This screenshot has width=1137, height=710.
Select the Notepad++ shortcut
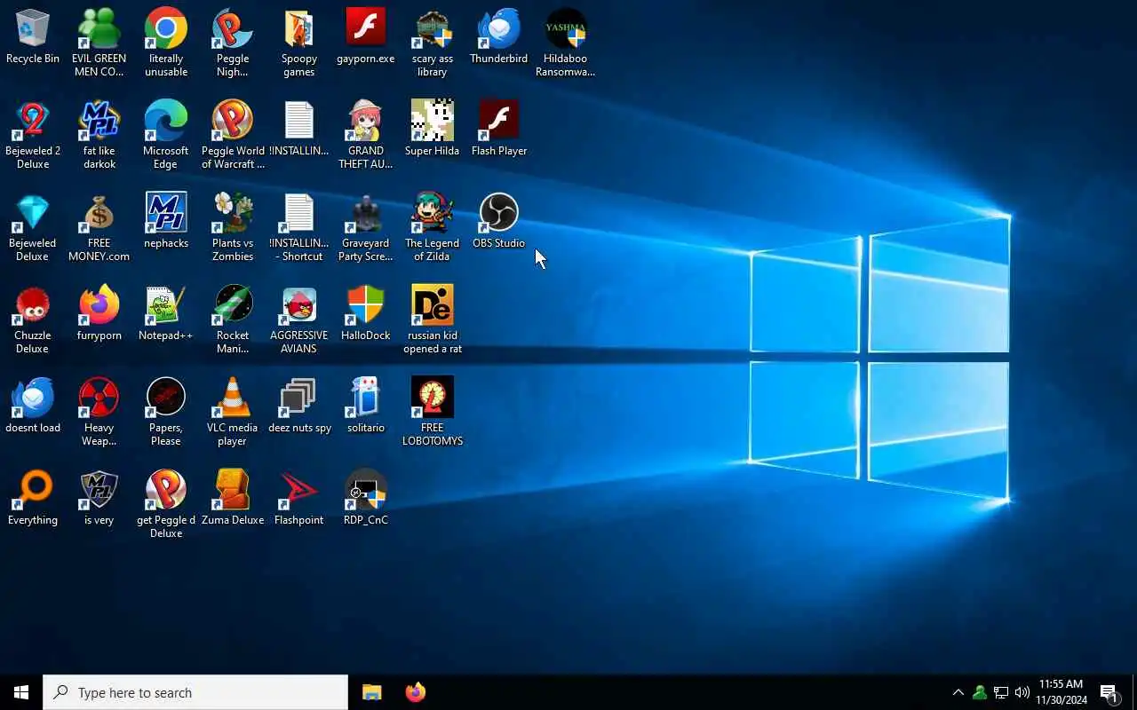point(166,314)
